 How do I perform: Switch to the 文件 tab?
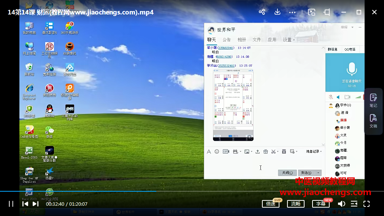257,40
